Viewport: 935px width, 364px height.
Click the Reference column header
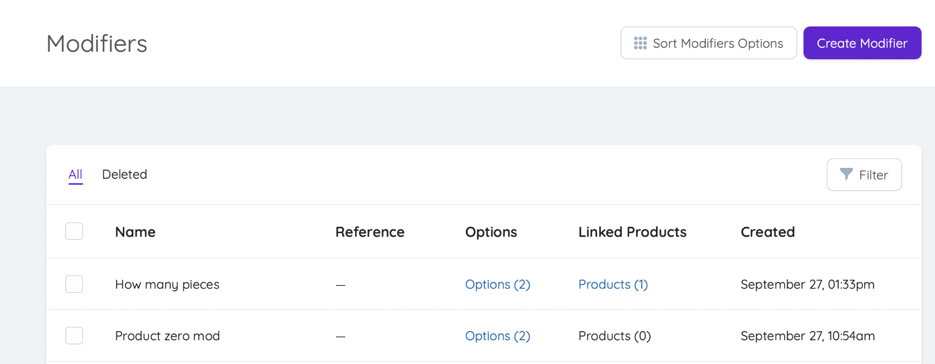point(370,232)
